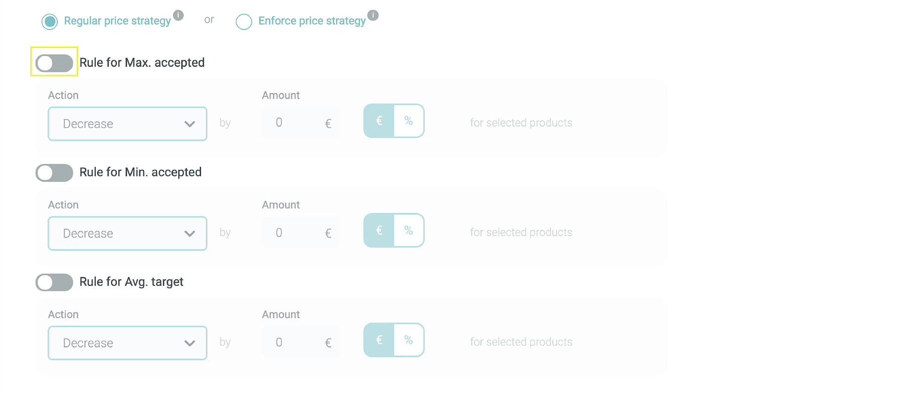Viewport: 900px width, 404px height.
Task: Choose euro unit for Max. accepted rule
Action: (x=380, y=121)
